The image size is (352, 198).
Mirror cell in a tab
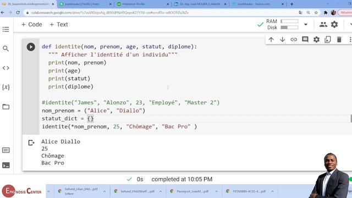[328, 40]
